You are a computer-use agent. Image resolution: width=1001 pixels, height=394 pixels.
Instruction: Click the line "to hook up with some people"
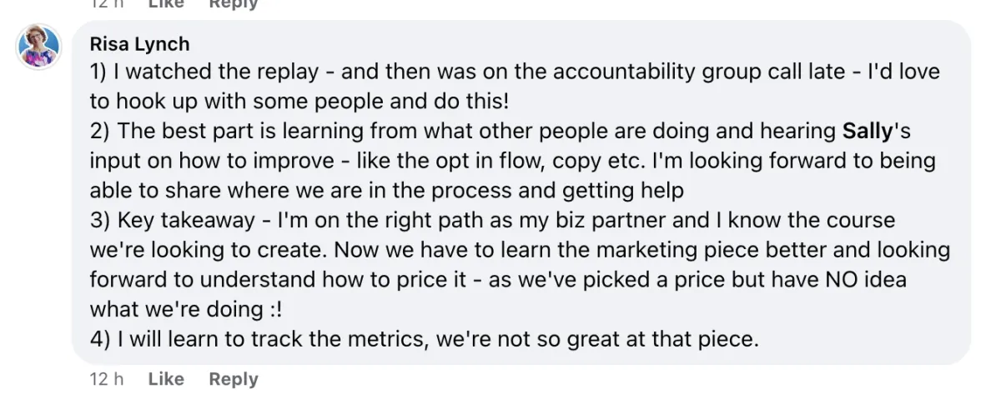250,101
